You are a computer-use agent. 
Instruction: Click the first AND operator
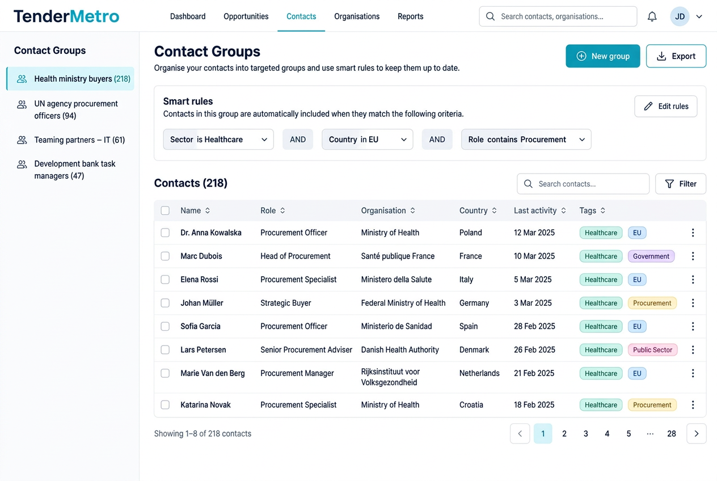[298, 140]
